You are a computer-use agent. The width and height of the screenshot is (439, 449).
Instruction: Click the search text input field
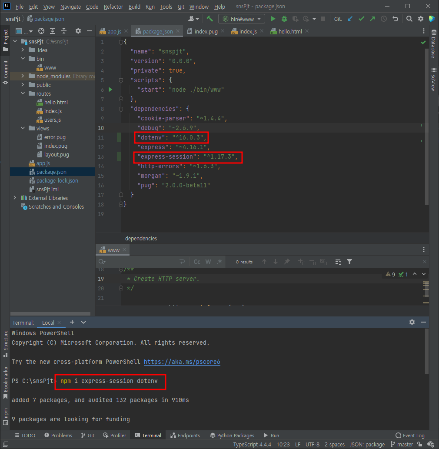(142, 262)
